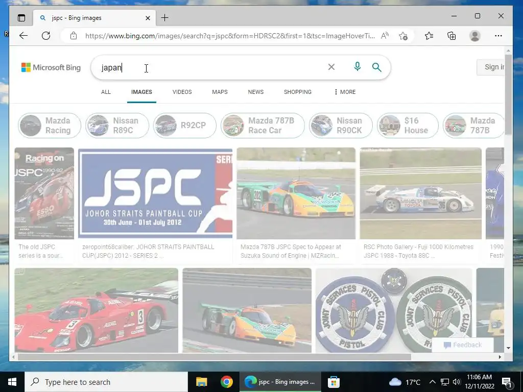Open Mazda 787B JSPC Spec caption link
Screen dimensions: 523x392
(x=291, y=251)
